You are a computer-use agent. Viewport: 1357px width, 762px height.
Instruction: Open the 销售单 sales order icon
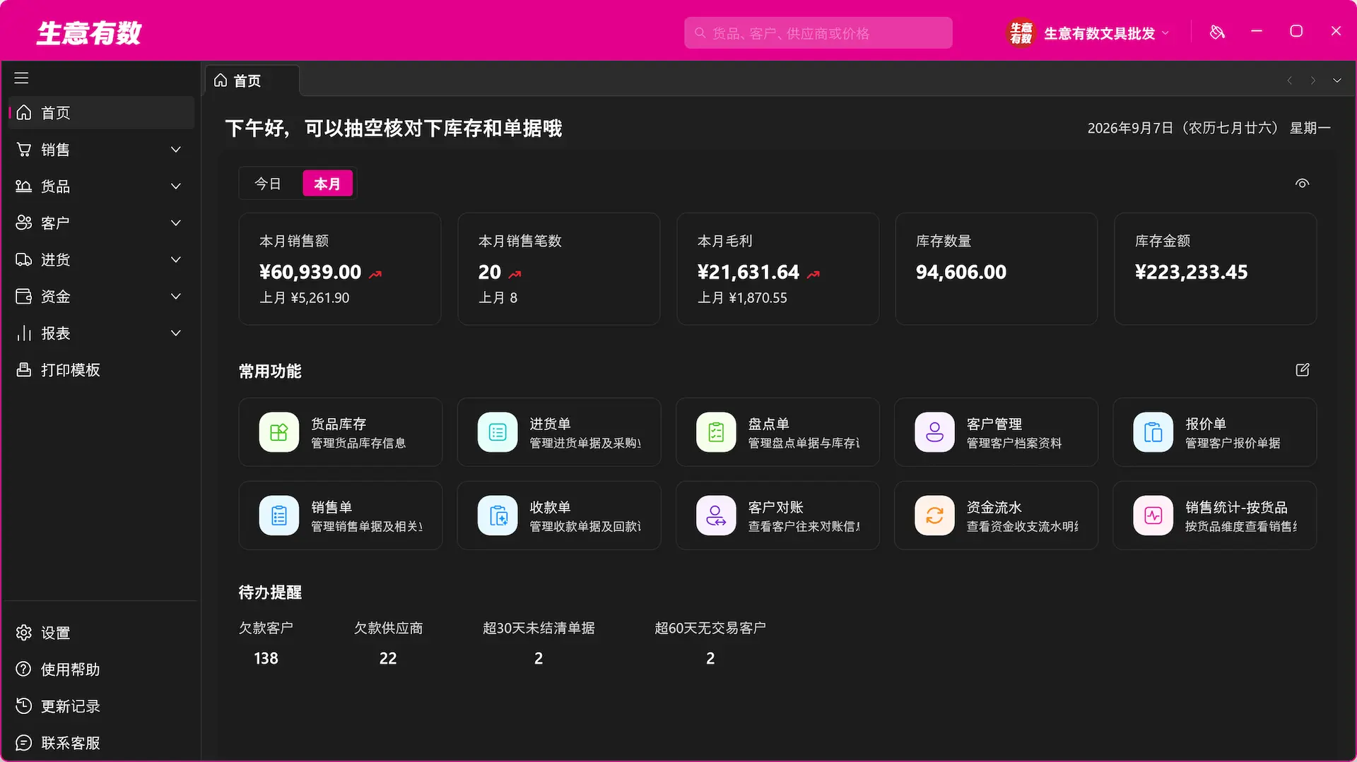(x=279, y=516)
